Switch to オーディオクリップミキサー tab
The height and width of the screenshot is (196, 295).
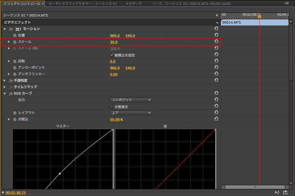tap(83, 4)
